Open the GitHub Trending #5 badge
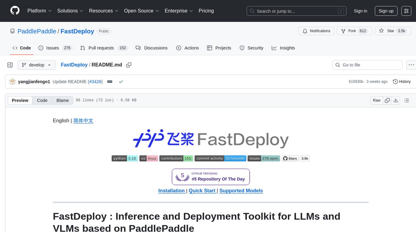Image resolution: width=416 pixels, height=233 pixels. tap(211, 177)
